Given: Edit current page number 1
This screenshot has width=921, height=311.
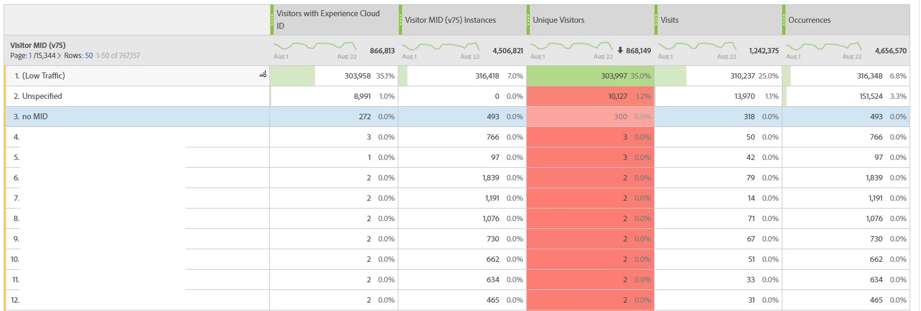Looking at the screenshot, I should (x=31, y=56).
